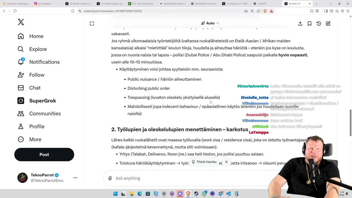This screenshot has width=352, height=198.
Task: Toggle the browser sidebar panel
Action: 326,11
